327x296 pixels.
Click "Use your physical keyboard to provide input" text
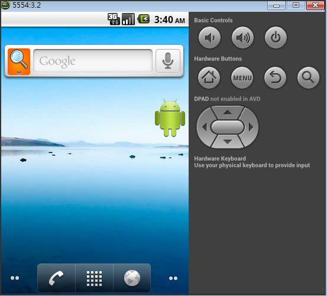252,165
